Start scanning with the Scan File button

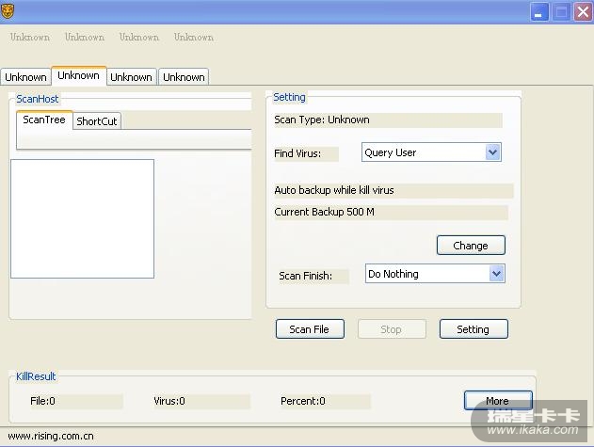coord(309,329)
